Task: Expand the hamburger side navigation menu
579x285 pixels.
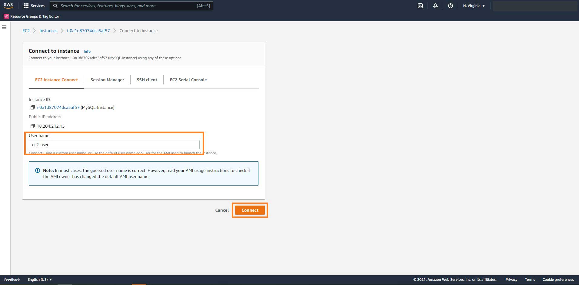Action: 4,27
